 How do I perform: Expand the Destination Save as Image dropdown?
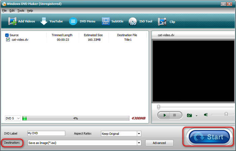(x=139, y=143)
